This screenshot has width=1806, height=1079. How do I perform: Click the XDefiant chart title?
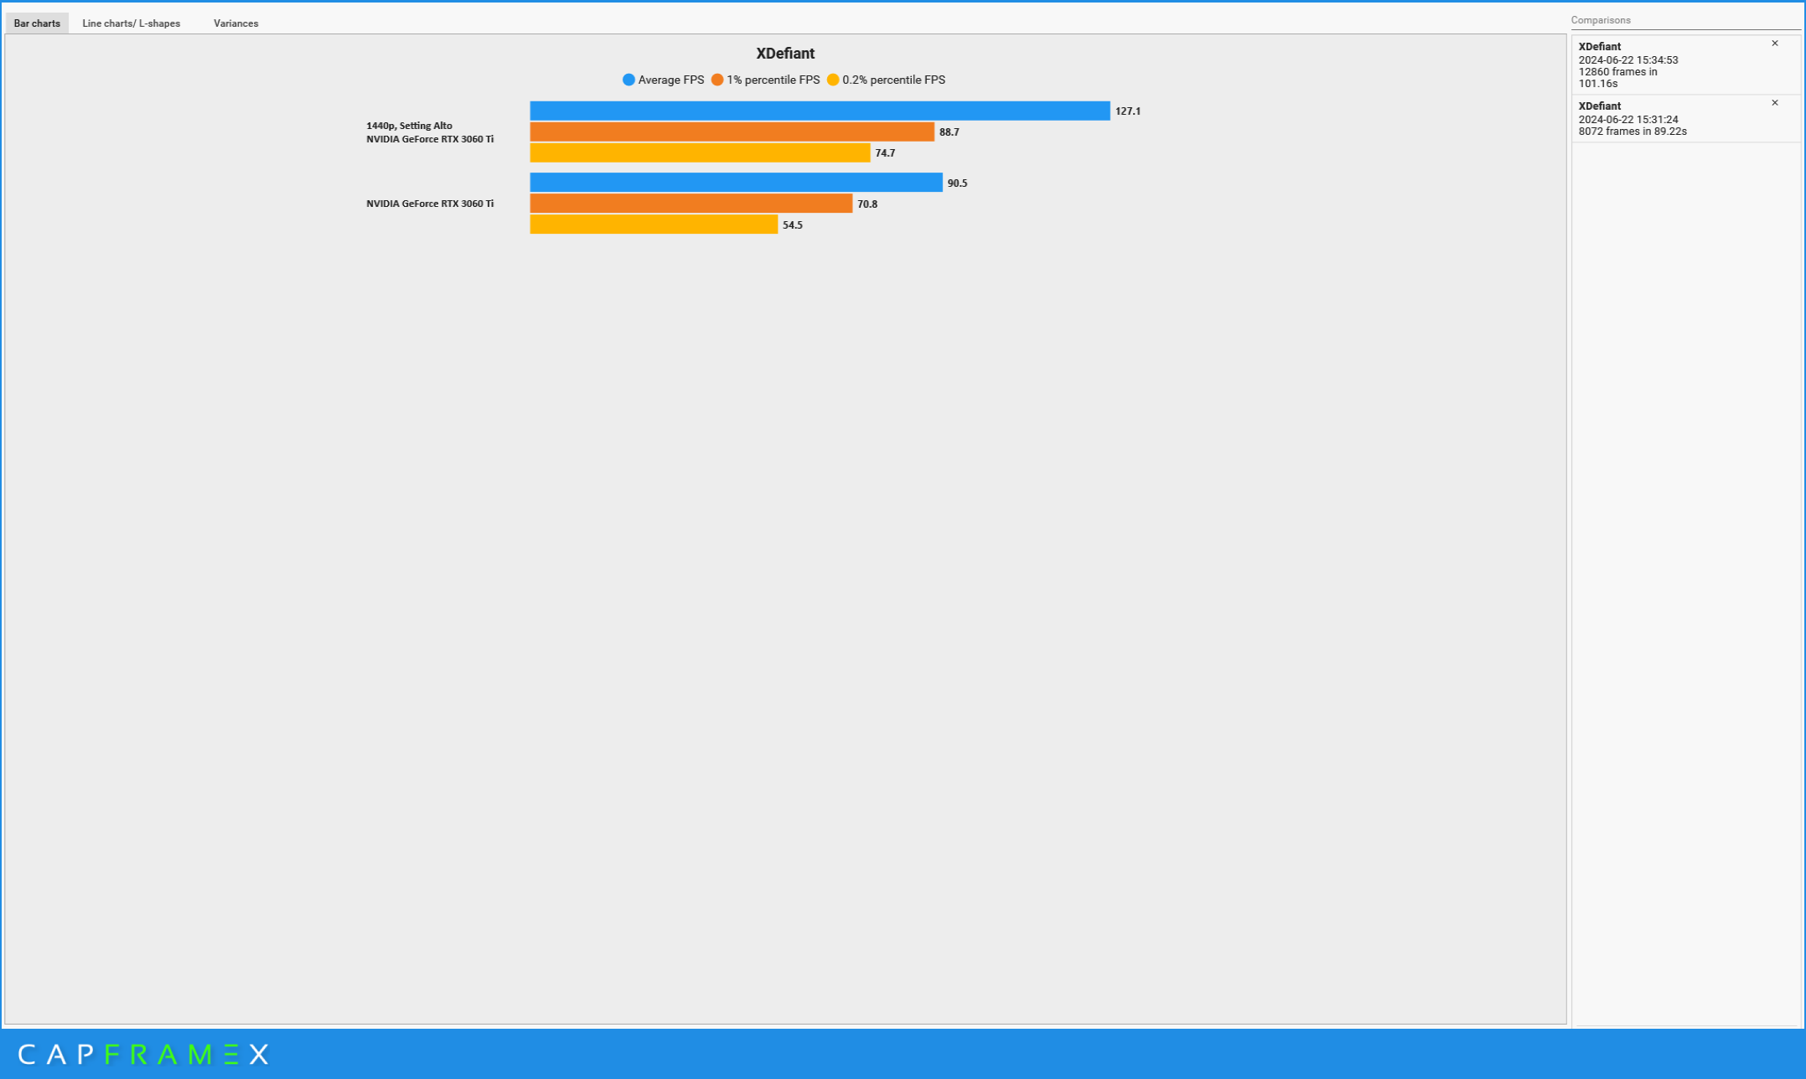click(x=785, y=54)
